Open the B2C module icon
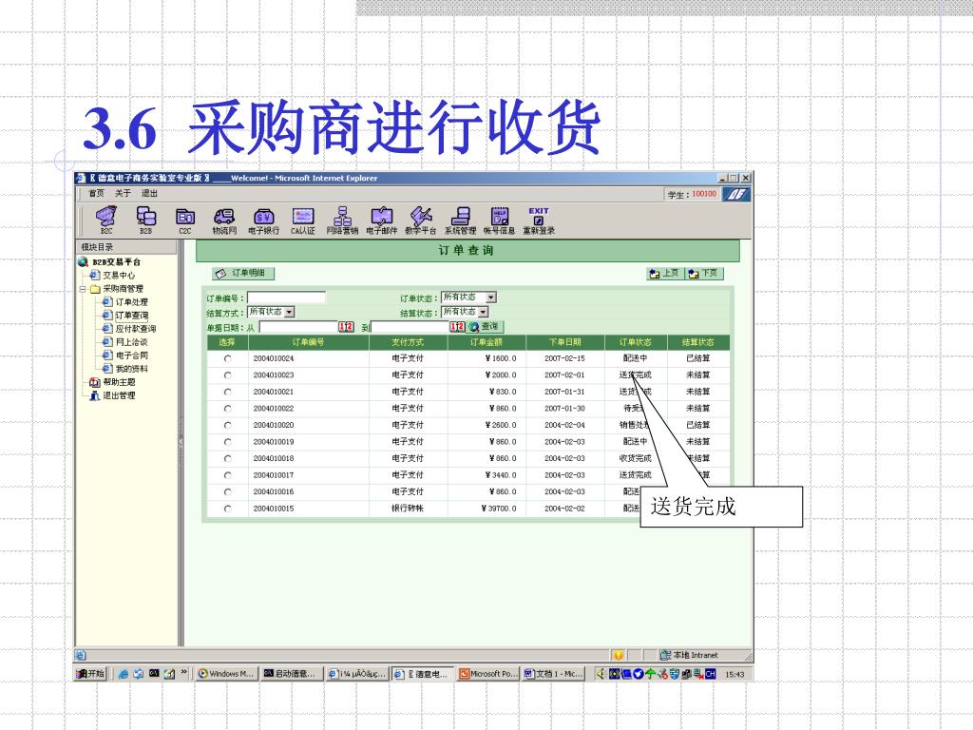Screen dimensions: 973x730 [x=106, y=220]
